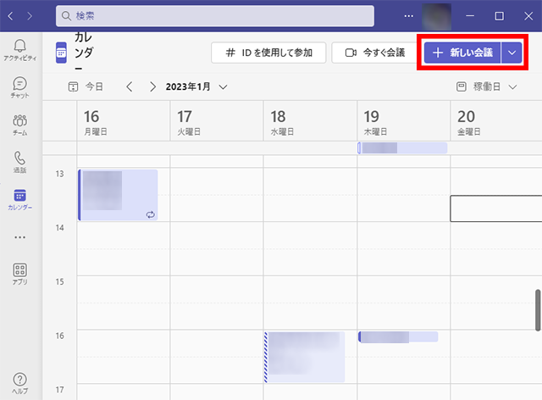Click the 新しい会議 button

462,53
